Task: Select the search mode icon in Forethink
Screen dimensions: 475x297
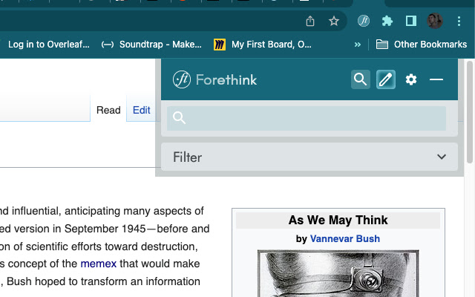Action: coord(361,79)
